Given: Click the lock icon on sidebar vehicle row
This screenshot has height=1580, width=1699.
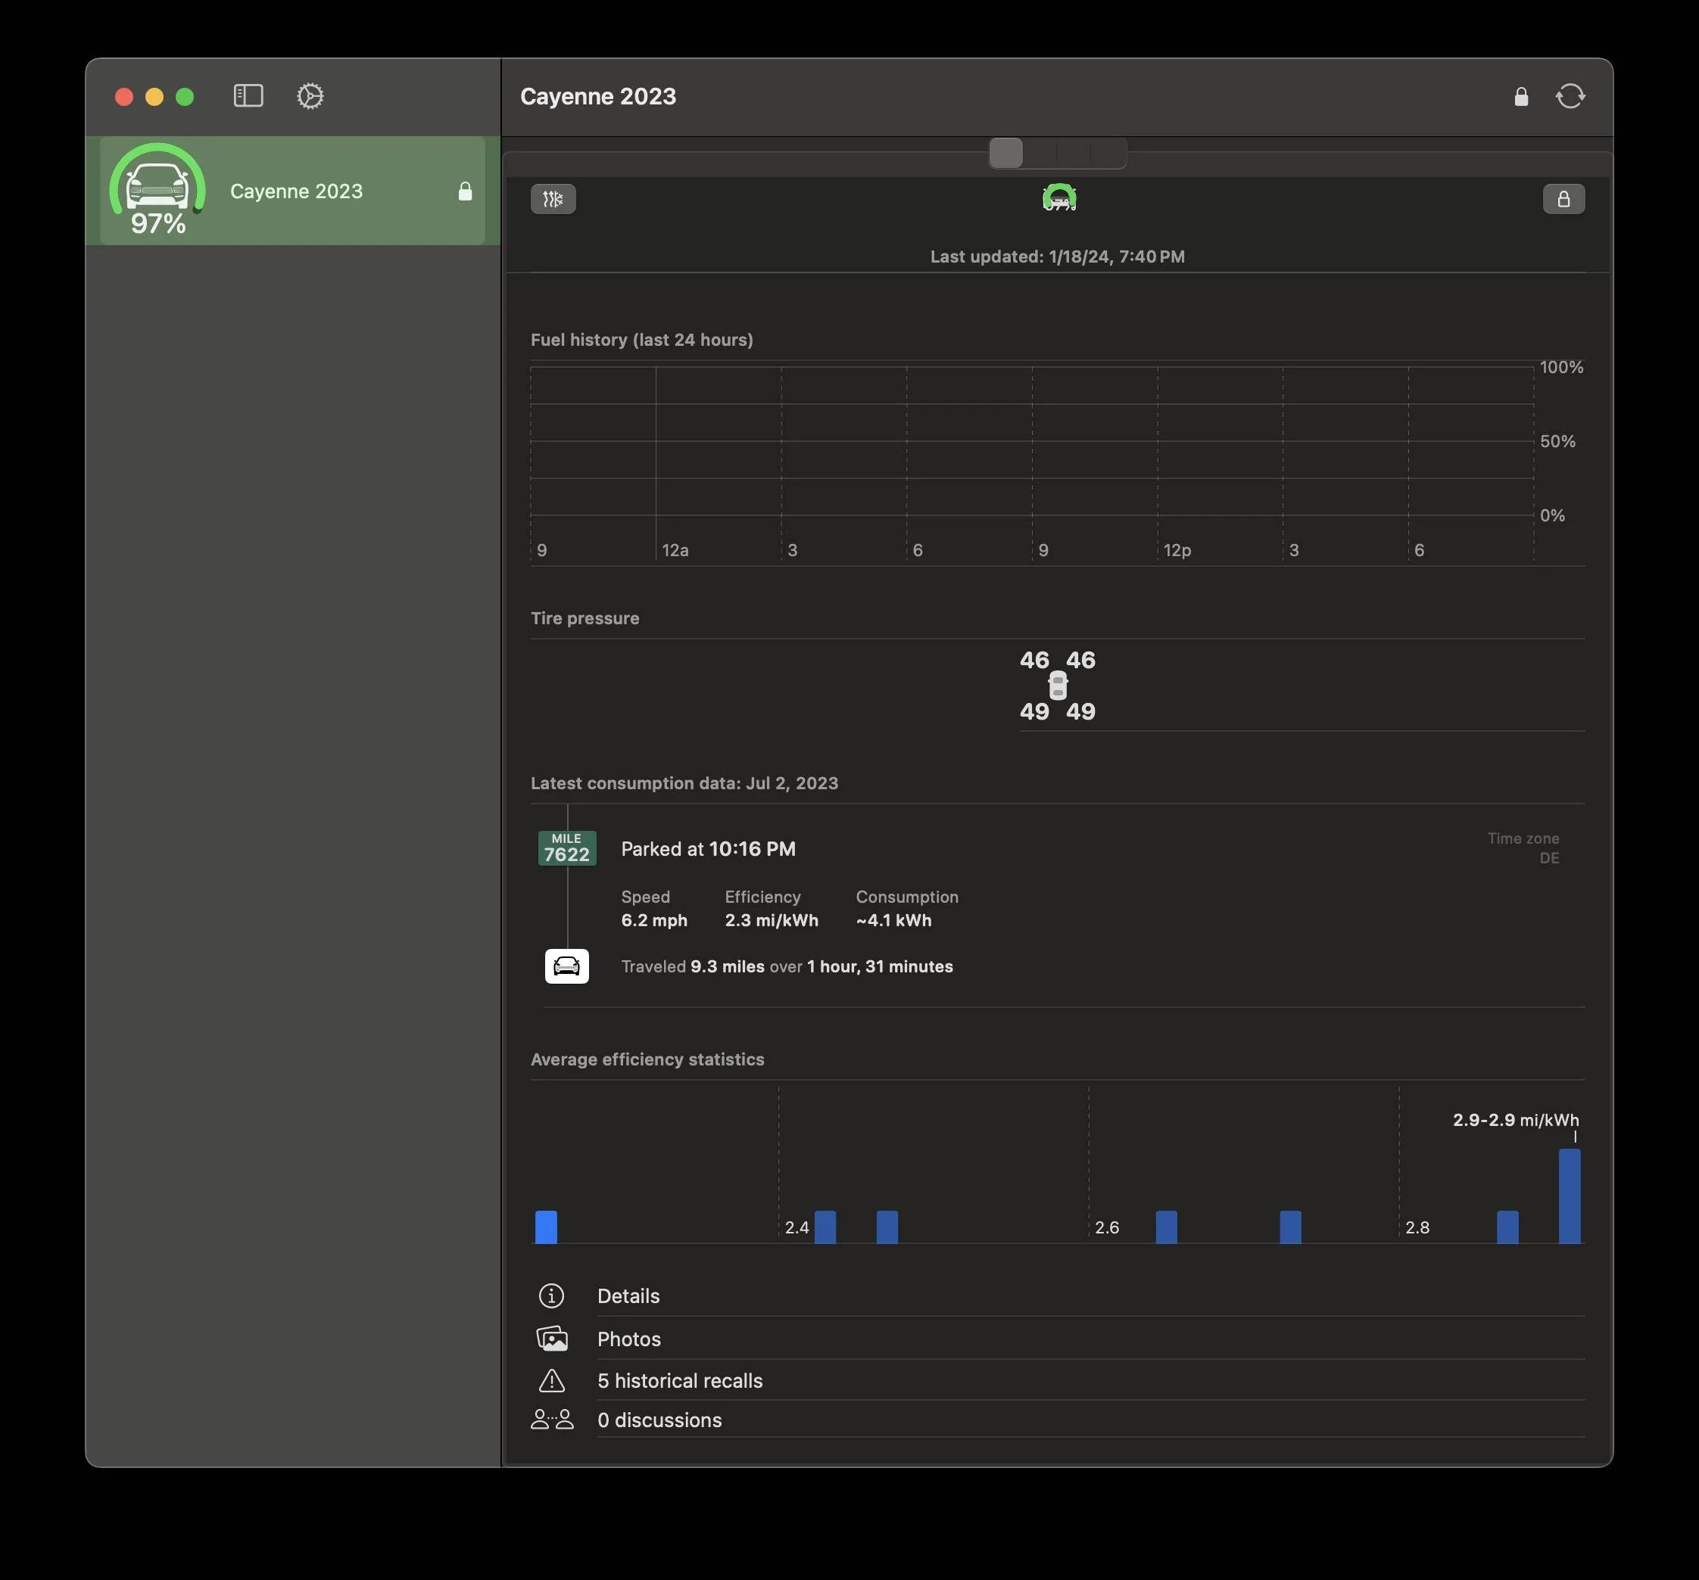Looking at the screenshot, I should 465,191.
